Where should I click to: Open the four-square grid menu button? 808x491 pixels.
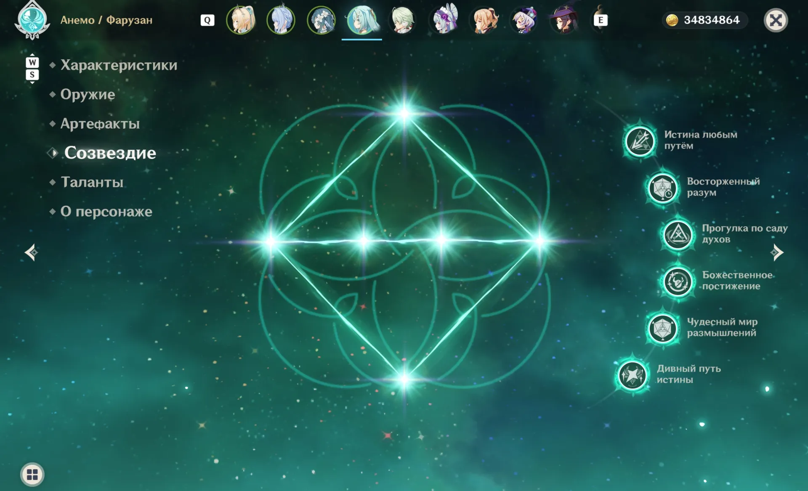32,475
